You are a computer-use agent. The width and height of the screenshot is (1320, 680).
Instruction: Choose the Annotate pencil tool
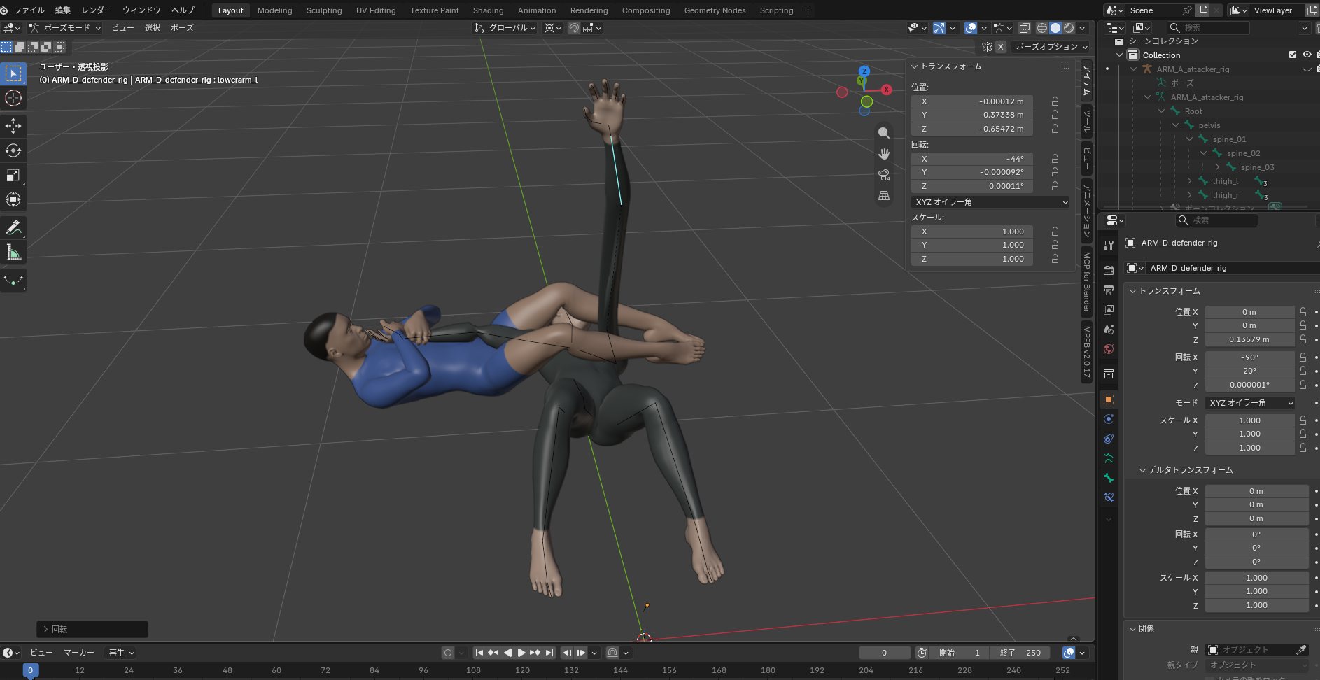tap(13, 227)
